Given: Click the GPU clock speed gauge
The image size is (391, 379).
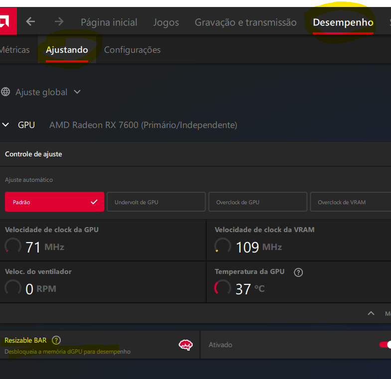Looking at the screenshot, I should pyautogui.click(x=13, y=246).
